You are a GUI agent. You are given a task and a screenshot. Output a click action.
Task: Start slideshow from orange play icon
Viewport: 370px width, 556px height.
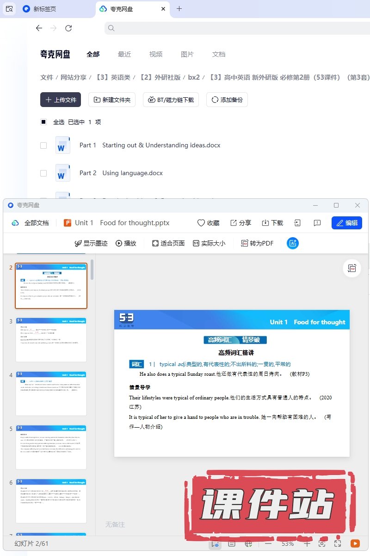point(355,543)
